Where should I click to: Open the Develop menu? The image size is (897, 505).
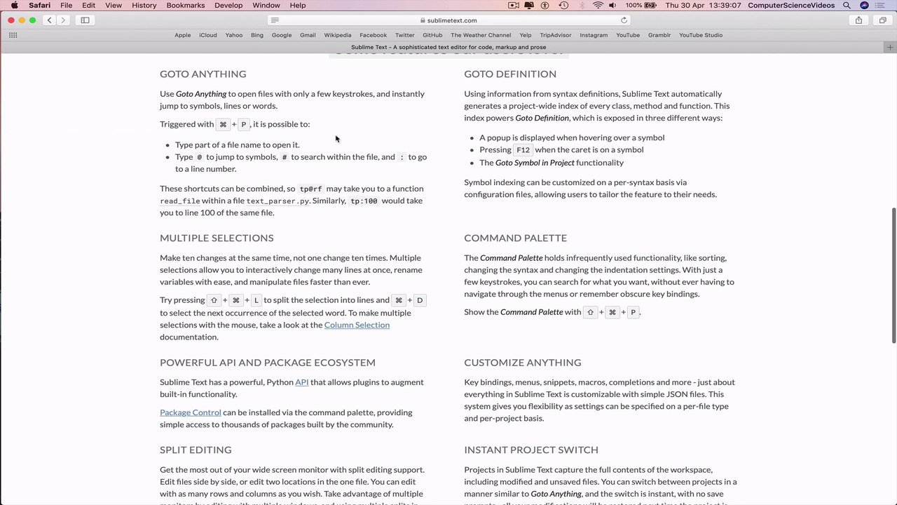point(228,6)
